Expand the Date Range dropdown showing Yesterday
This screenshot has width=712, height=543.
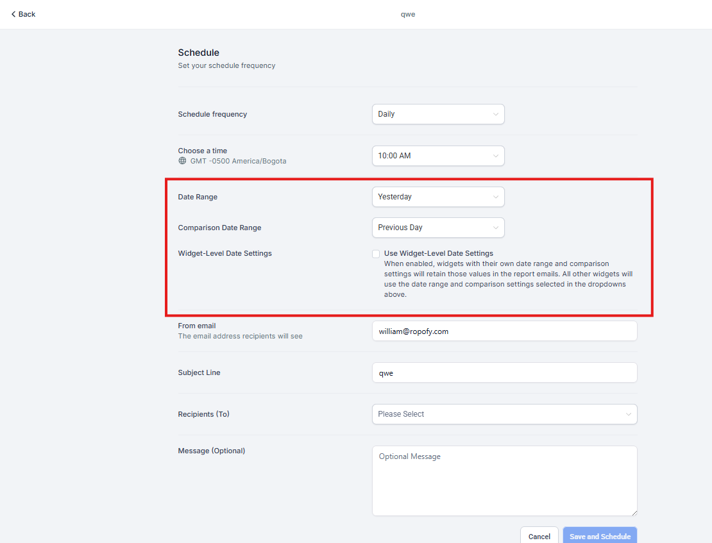click(x=431, y=197)
